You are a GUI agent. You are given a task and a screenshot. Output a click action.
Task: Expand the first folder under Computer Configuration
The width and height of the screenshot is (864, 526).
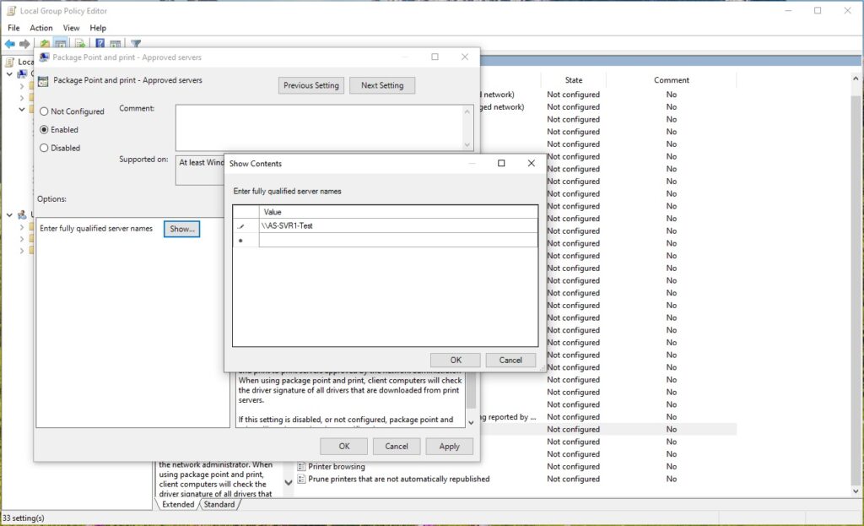22,86
